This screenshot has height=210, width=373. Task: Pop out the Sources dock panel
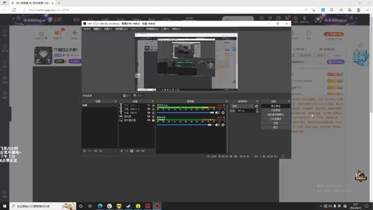tap(153, 101)
